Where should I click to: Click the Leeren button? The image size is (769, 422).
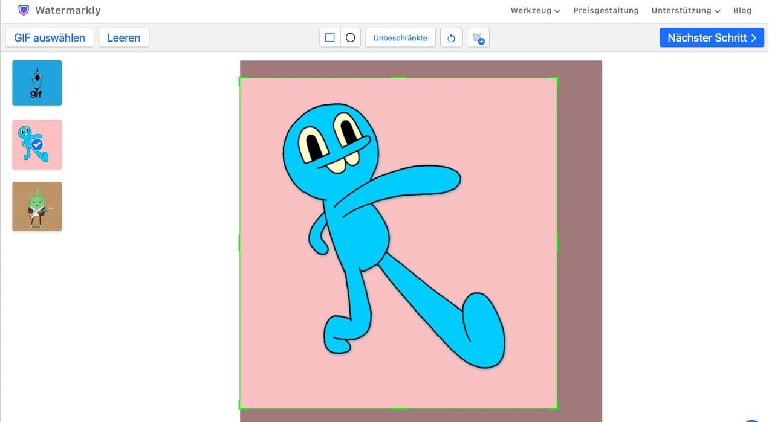coord(124,37)
